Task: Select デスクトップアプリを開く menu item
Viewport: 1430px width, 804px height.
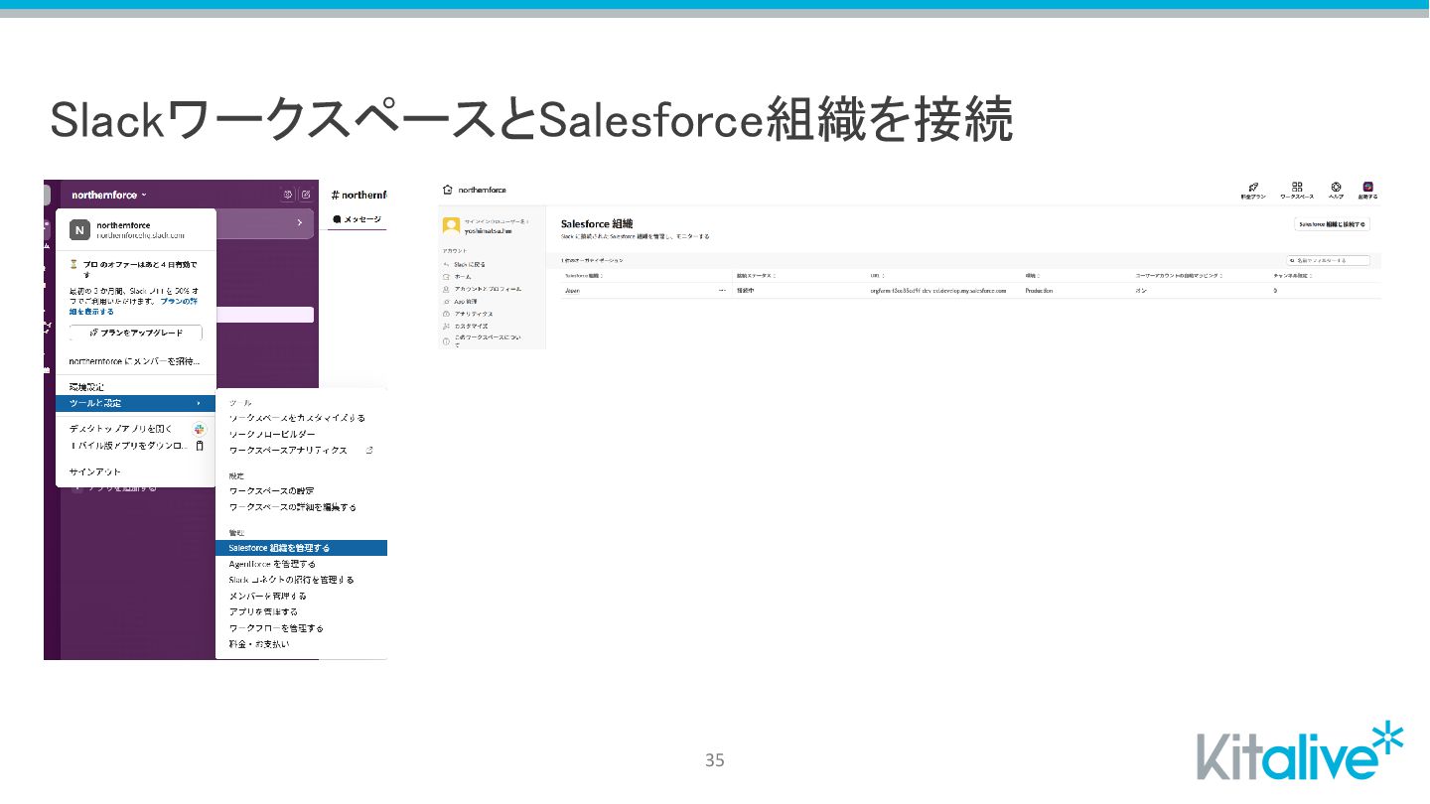Action: point(121,429)
